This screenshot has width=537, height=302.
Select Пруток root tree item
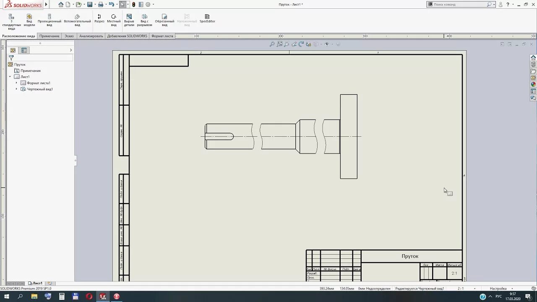(20, 65)
